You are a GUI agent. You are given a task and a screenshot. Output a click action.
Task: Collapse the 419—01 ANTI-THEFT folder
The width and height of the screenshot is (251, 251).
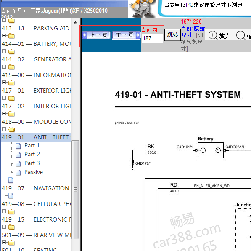pos(4,129)
